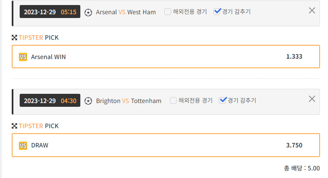Click soccer ball icon beside Brighton VS Tottenham
This screenshot has height=178, width=328.
[x=88, y=101]
